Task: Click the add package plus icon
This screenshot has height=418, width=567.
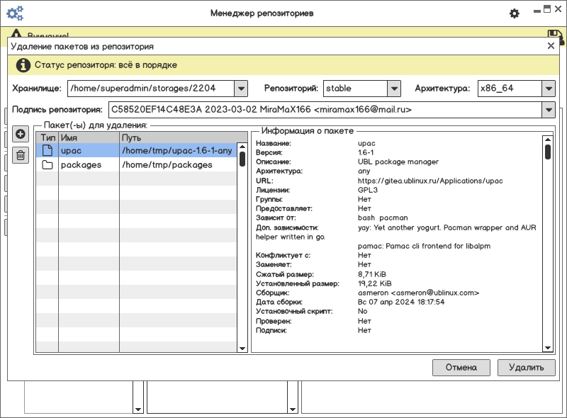Action: coord(21,135)
